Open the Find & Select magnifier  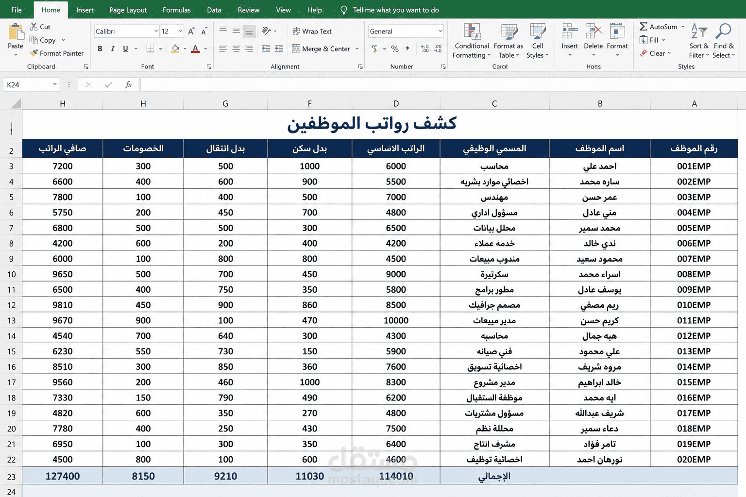coord(724,31)
